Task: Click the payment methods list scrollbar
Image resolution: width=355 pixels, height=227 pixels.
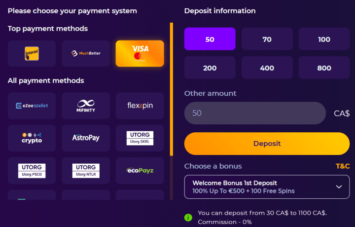Action: pyautogui.click(x=172, y=89)
